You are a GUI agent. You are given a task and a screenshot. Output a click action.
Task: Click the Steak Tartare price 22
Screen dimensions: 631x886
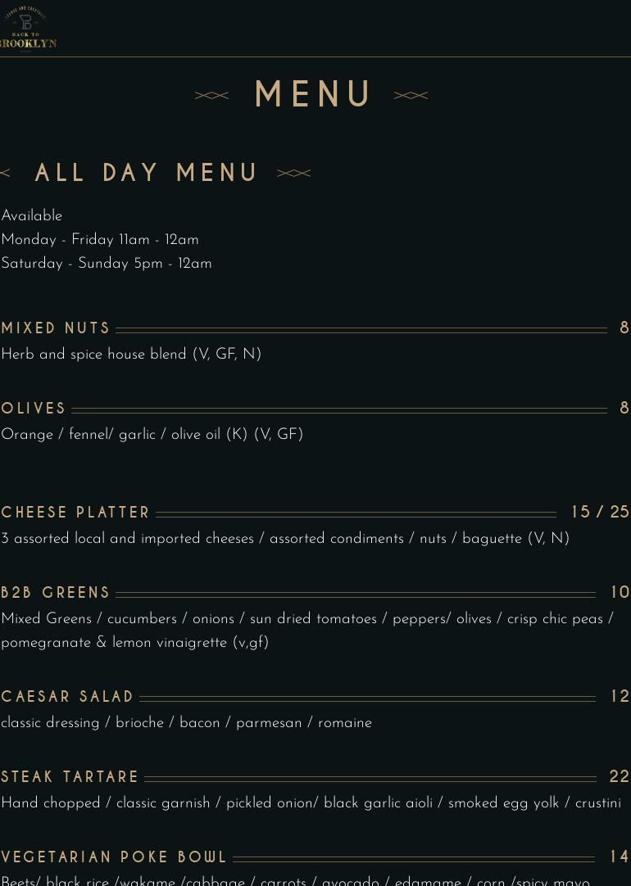(620, 776)
